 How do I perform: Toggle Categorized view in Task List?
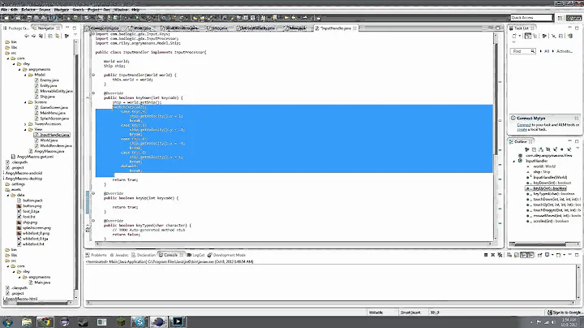coord(528,36)
